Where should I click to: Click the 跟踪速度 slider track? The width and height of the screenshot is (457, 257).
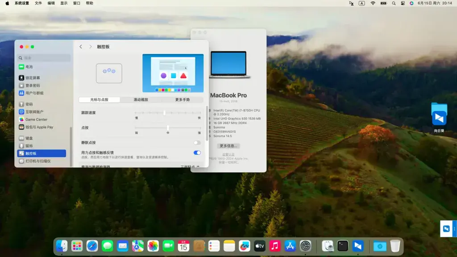pos(168,113)
